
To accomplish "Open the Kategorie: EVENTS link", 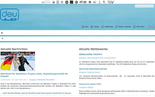I will pos(86,87).
